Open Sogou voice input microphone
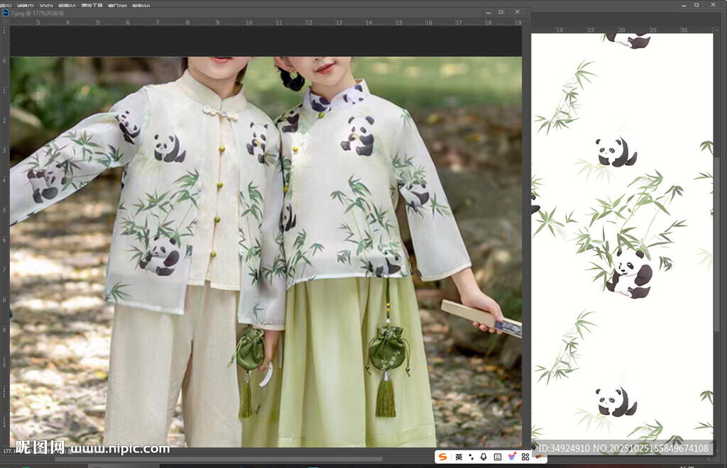 point(483,457)
